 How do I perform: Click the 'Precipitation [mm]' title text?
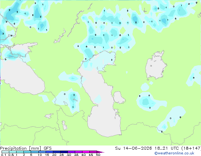pos(20,148)
